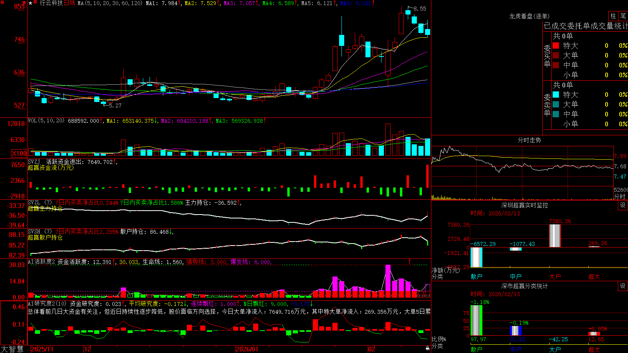
Task: Click 强势线: 3.000 label
Action: click(x=206, y=262)
